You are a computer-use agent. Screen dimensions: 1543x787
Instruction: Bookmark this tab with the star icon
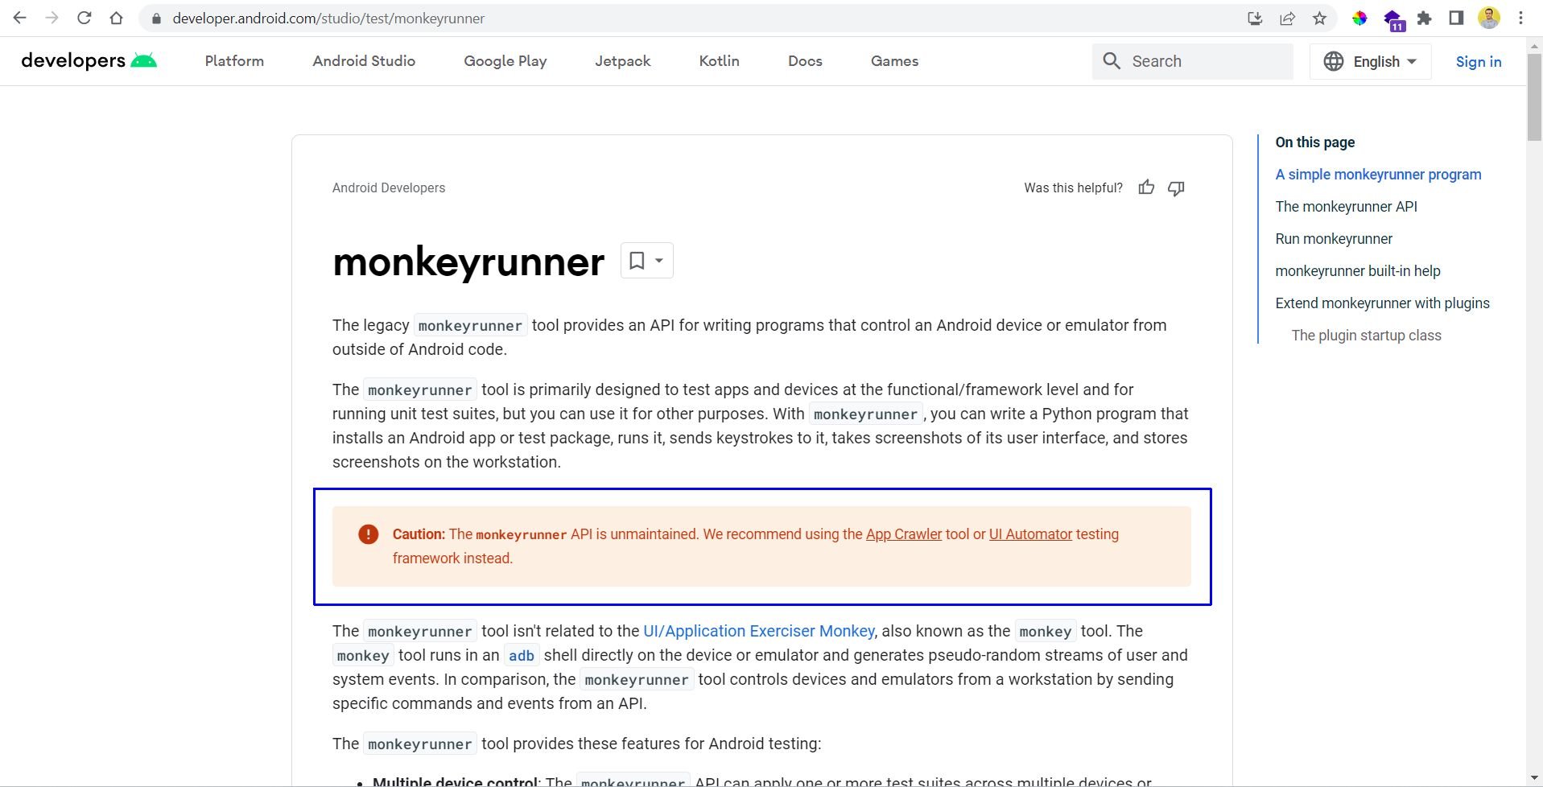[1319, 19]
